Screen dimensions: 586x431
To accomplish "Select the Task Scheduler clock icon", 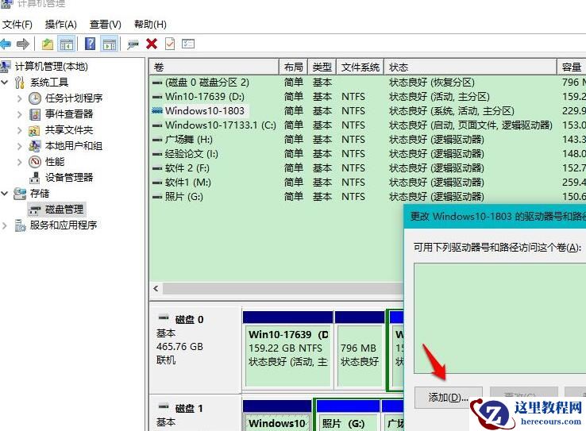I will (35, 98).
